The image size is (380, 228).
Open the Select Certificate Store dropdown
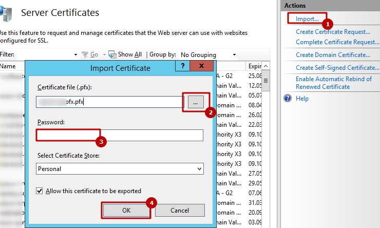coord(199,169)
